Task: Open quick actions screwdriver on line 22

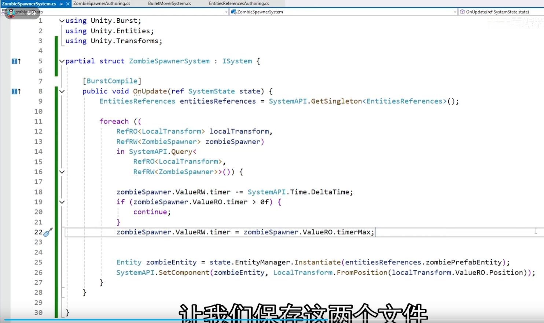Action: (48, 232)
